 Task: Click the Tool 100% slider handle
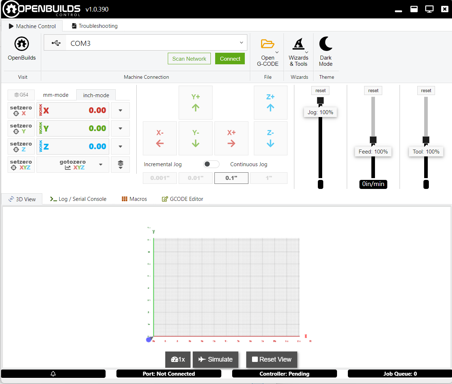[x=426, y=140]
